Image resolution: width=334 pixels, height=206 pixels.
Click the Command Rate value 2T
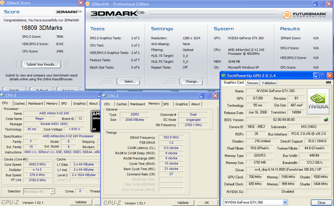tap(171, 174)
